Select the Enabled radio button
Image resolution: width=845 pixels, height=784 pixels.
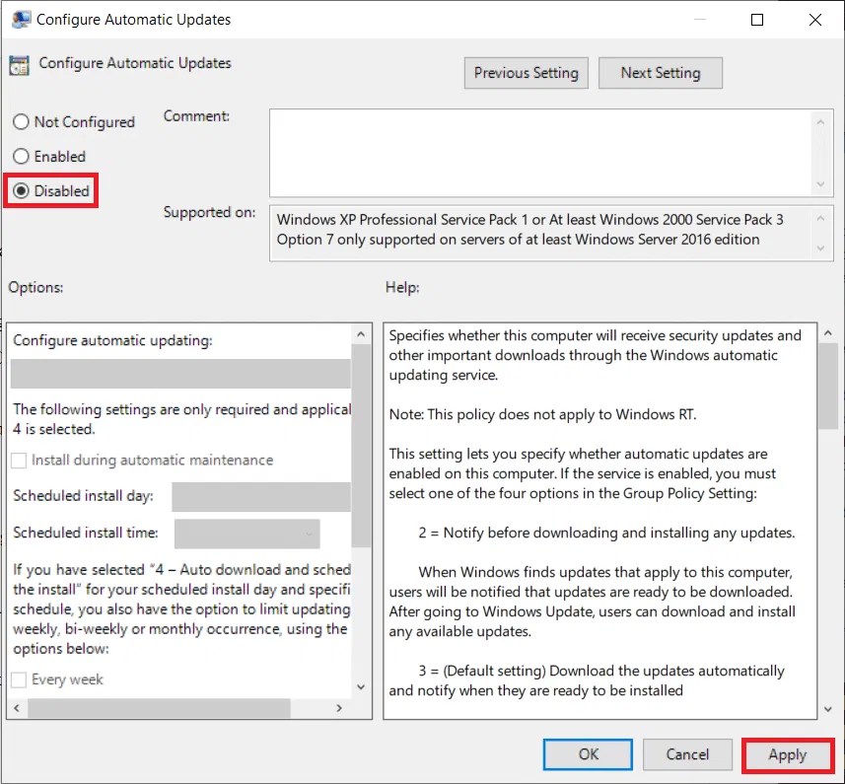coord(21,156)
